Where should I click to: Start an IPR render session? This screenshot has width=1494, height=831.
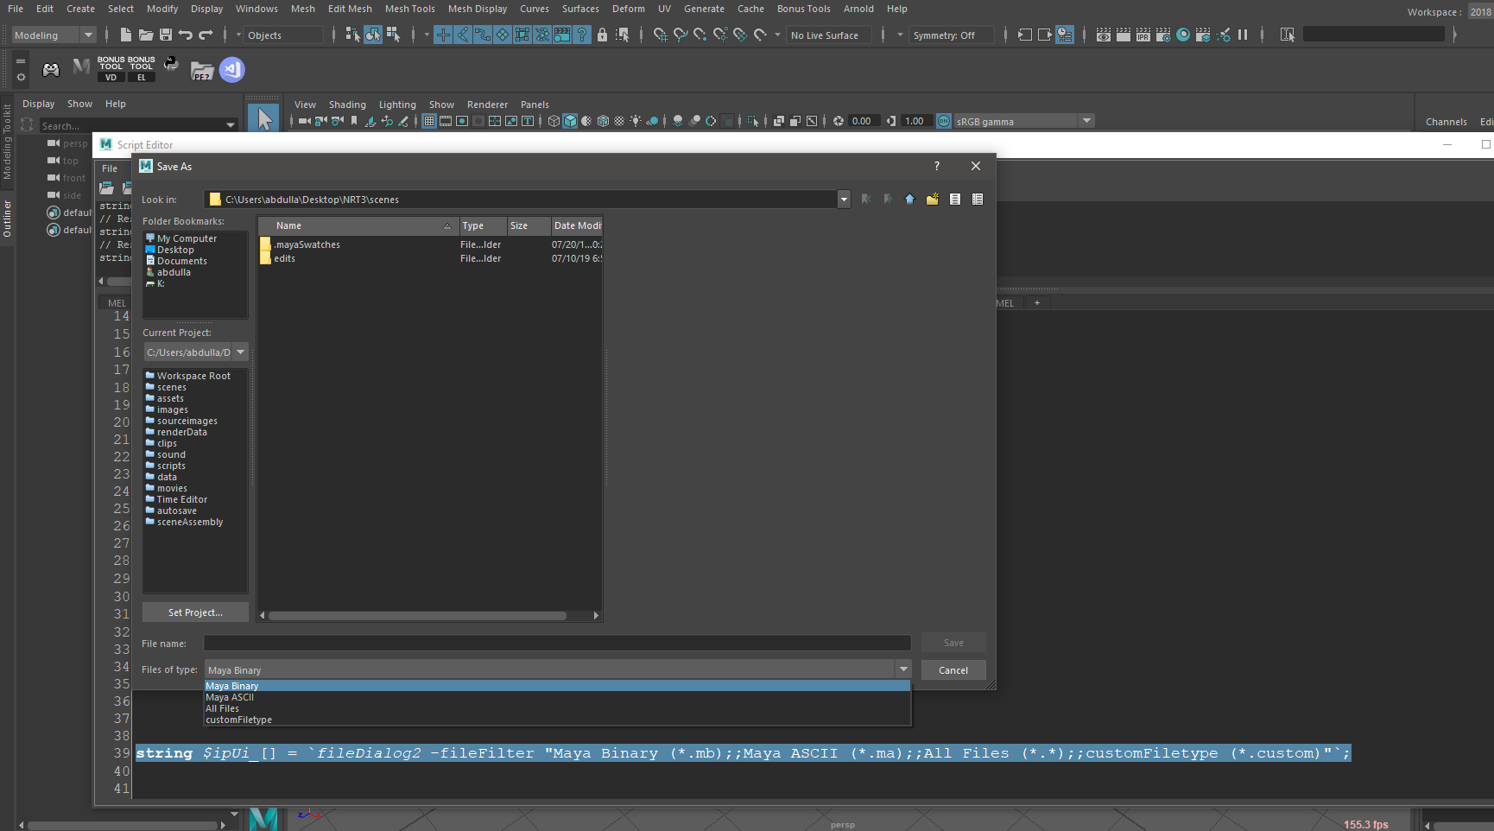click(x=1143, y=35)
